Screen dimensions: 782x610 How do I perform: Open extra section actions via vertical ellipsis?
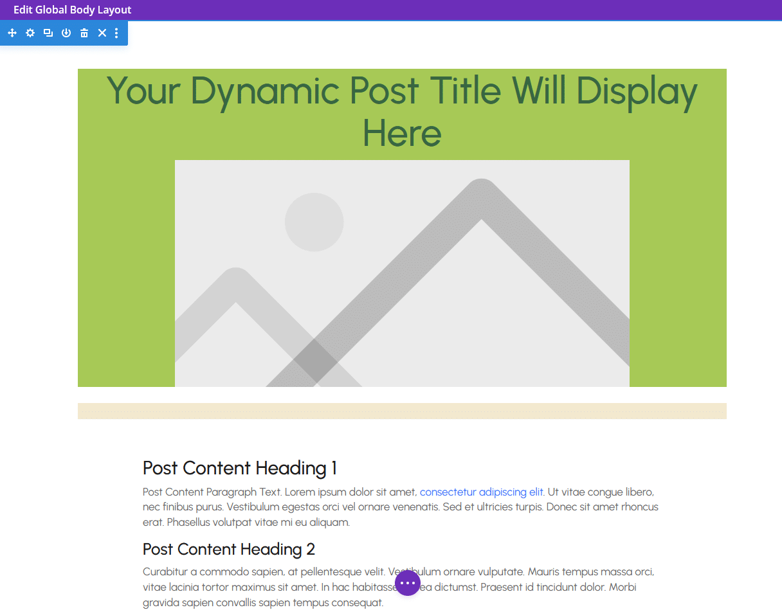(116, 32)
